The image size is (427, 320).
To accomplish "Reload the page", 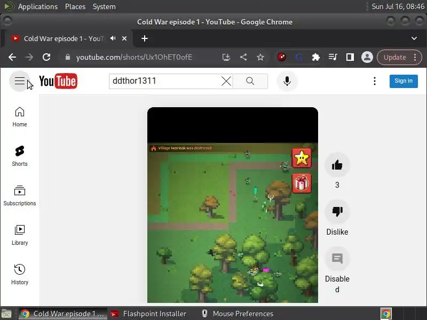I will click(x=46, y=57).
